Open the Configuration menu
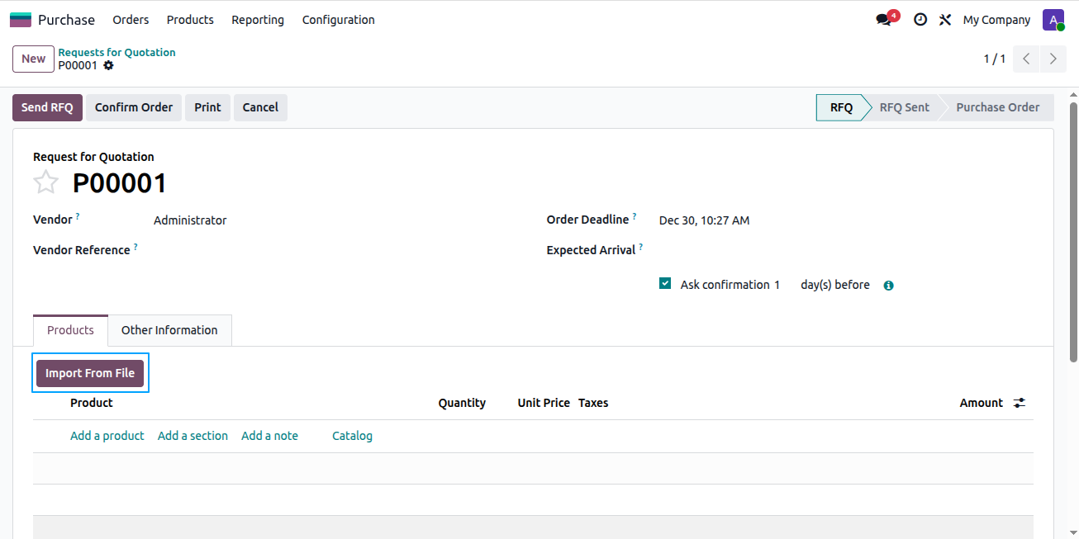The width and height of the screenshot is (1079, 539). click(x=339, y=20)
